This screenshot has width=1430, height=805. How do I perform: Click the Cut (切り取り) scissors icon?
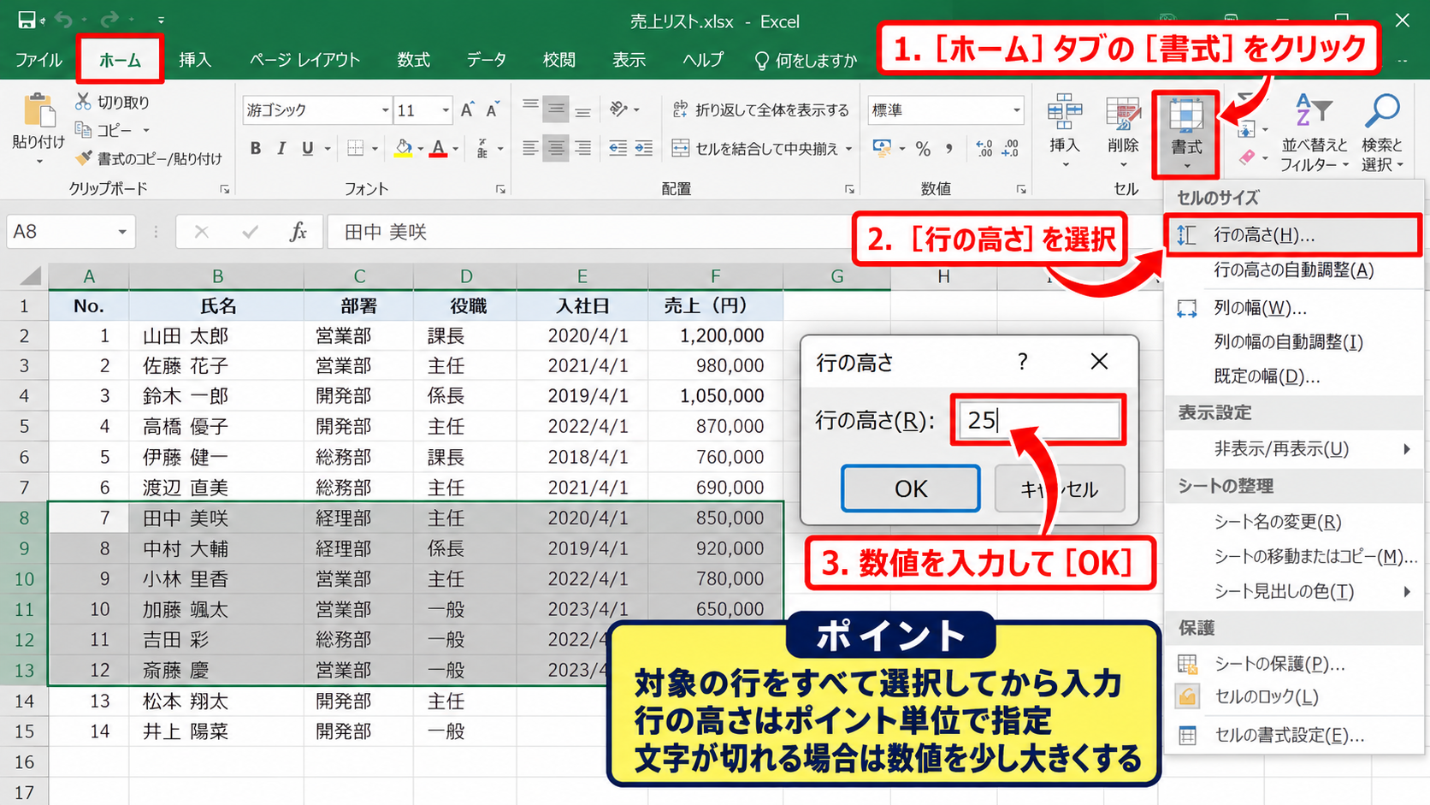[83, 102]
